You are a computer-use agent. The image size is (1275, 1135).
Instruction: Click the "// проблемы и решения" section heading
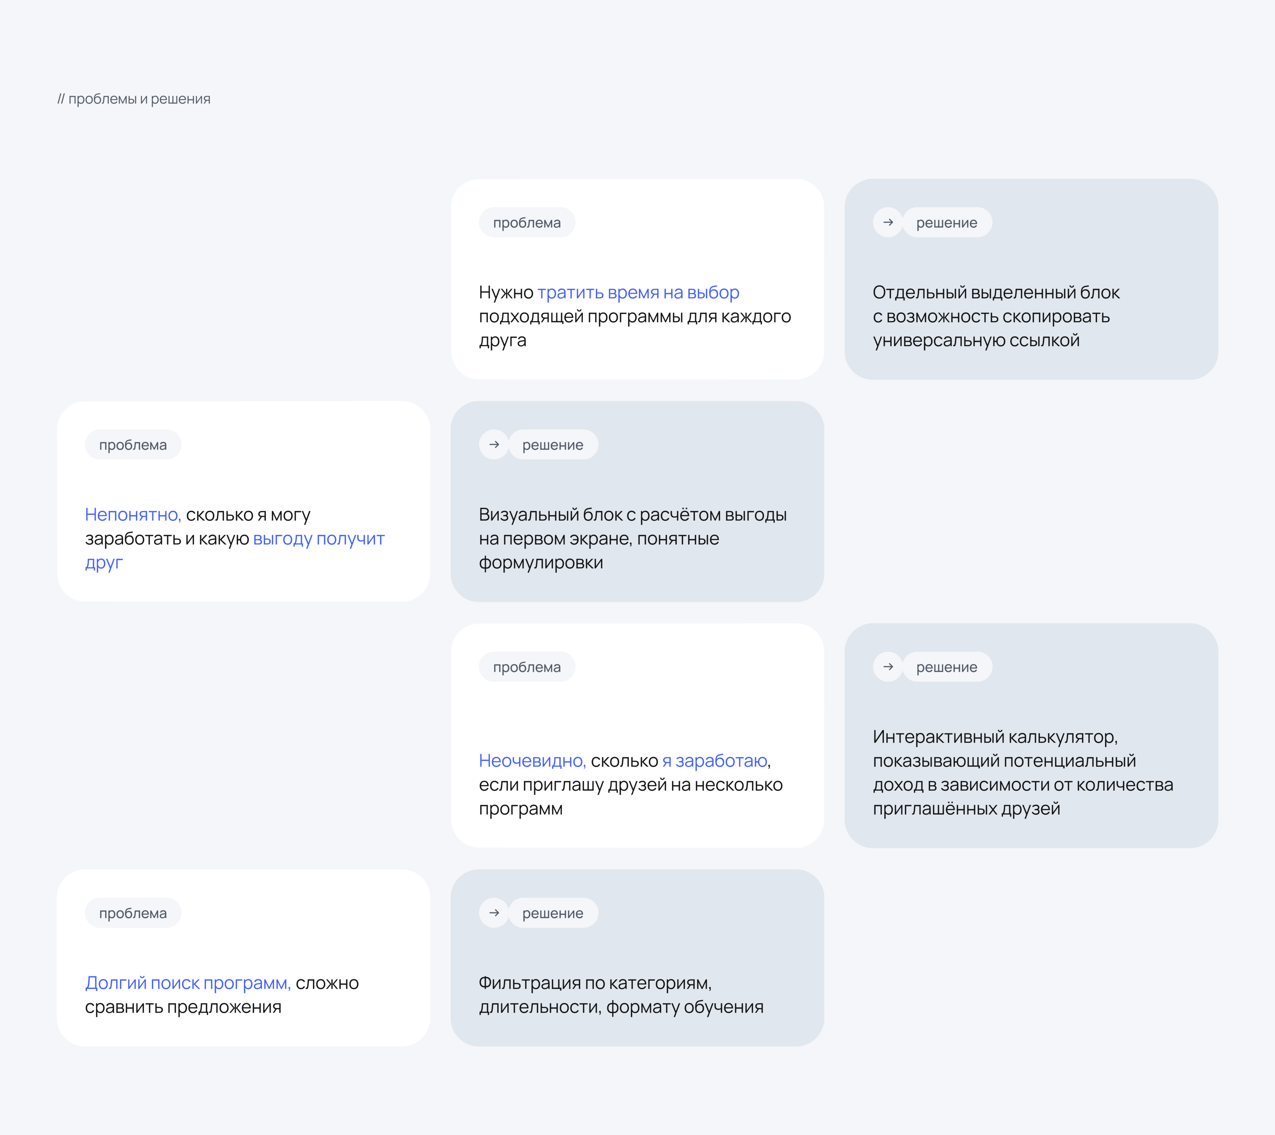tap(134, 99)
